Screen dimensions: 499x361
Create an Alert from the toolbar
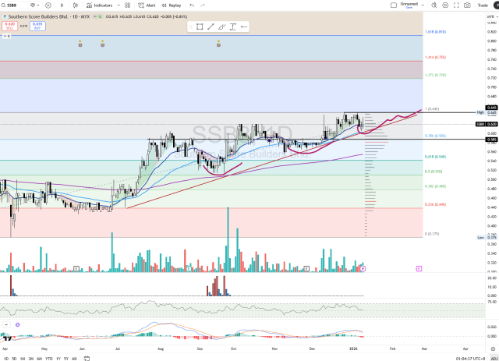pyautogui.click(x=147, y=5)
